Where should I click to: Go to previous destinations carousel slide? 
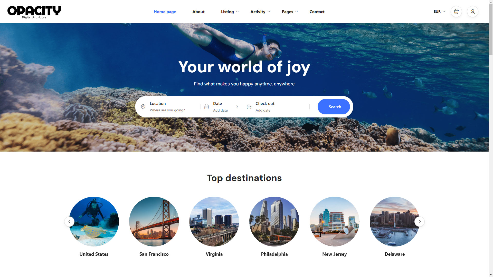[69, 222]
